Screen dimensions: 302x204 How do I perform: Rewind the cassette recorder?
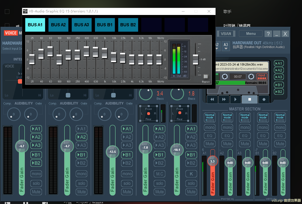point(212,99)
